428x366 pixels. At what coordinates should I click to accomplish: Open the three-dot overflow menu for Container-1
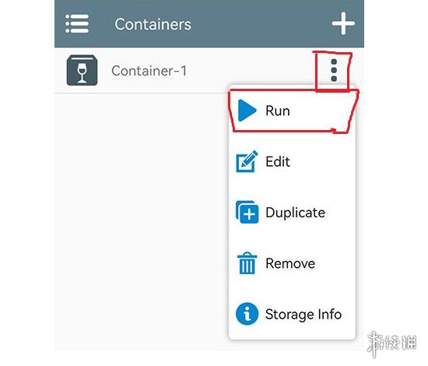click(334, 70)
